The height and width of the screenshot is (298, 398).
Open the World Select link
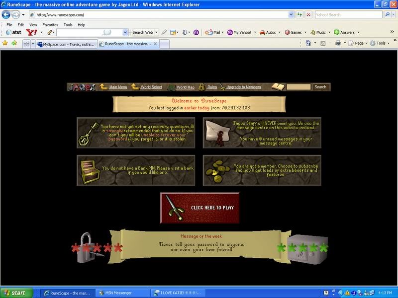coord(151,87)
